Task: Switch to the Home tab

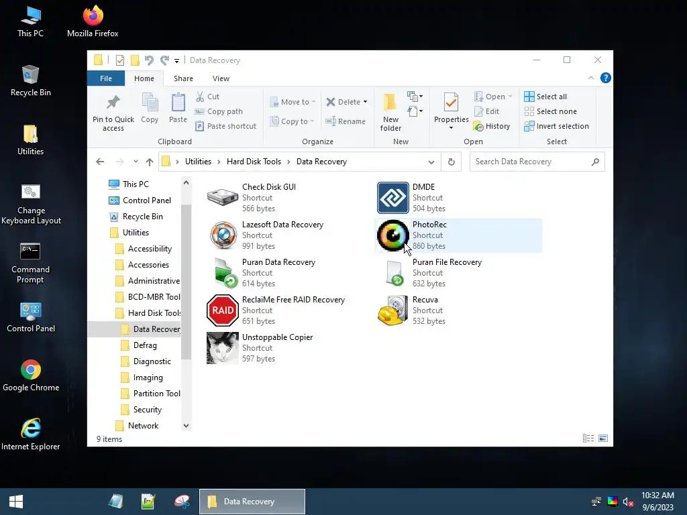Action: click(144, 78)
